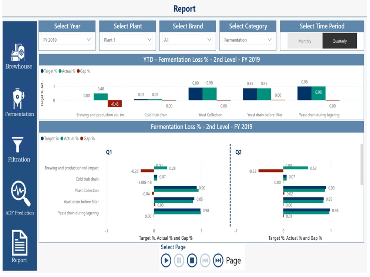Switch time period to Quarterly
The image size is (370, 277).
(x=340, y=41)
